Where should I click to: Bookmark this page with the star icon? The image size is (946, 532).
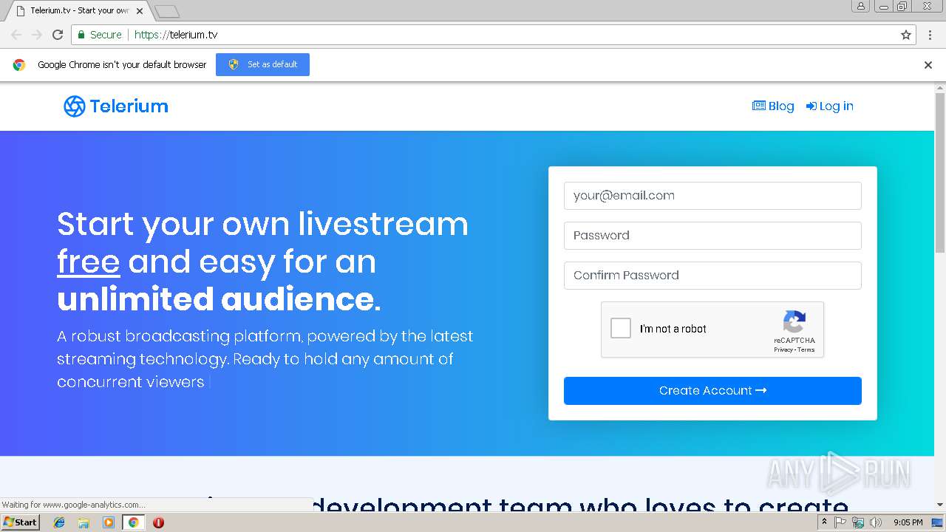906,35
